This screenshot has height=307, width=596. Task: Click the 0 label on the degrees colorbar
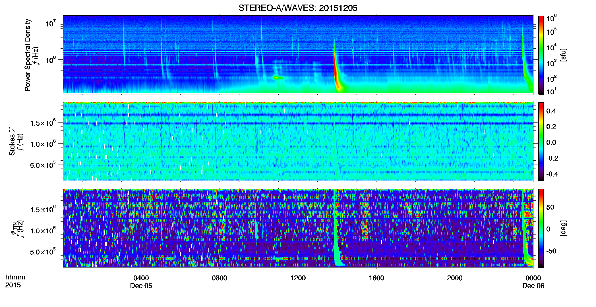click(548, 229)
